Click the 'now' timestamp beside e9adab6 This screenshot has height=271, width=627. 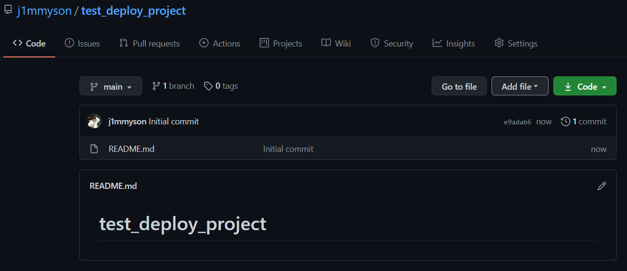[x=544, y=121]
